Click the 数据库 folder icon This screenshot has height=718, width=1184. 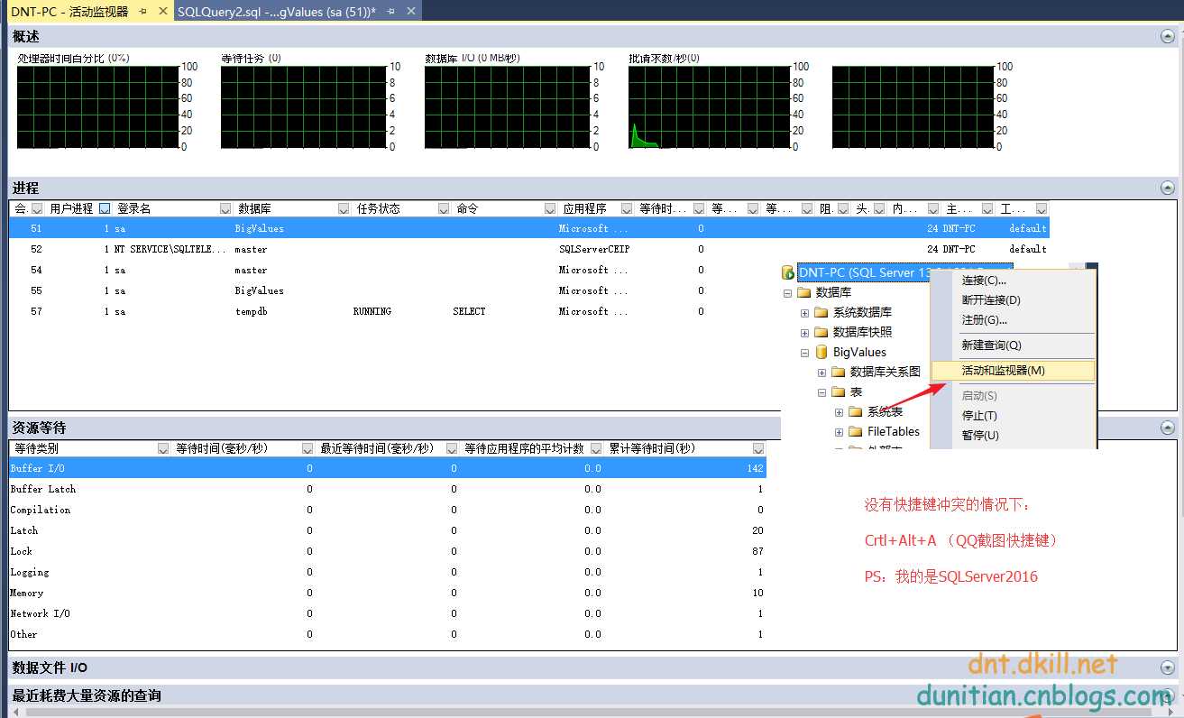point(804,292)
